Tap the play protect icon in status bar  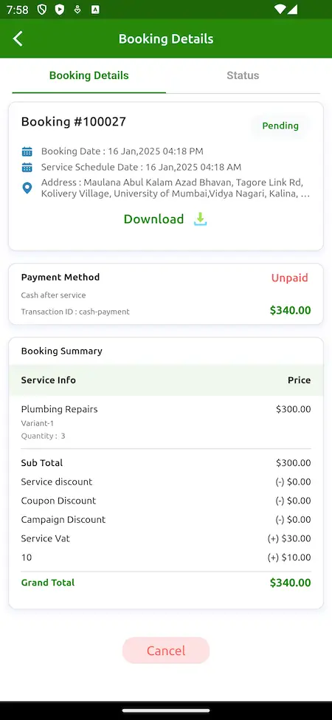coord(60,10)
